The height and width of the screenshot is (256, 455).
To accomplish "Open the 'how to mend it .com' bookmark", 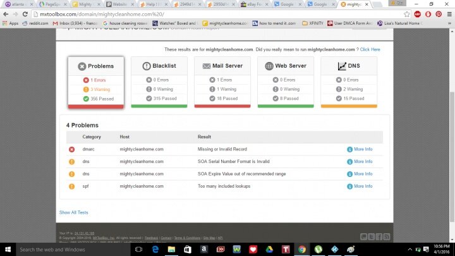I will (x=274, y=23).
